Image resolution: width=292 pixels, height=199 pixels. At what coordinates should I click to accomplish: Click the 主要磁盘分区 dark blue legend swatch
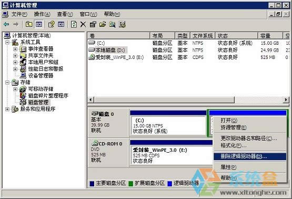click(x=92, y=184)
